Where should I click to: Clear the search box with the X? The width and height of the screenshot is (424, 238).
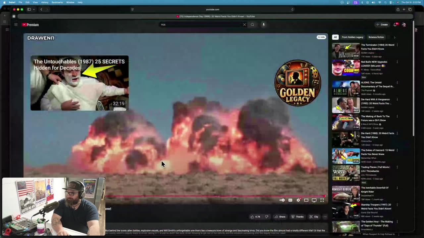point(244,24)
